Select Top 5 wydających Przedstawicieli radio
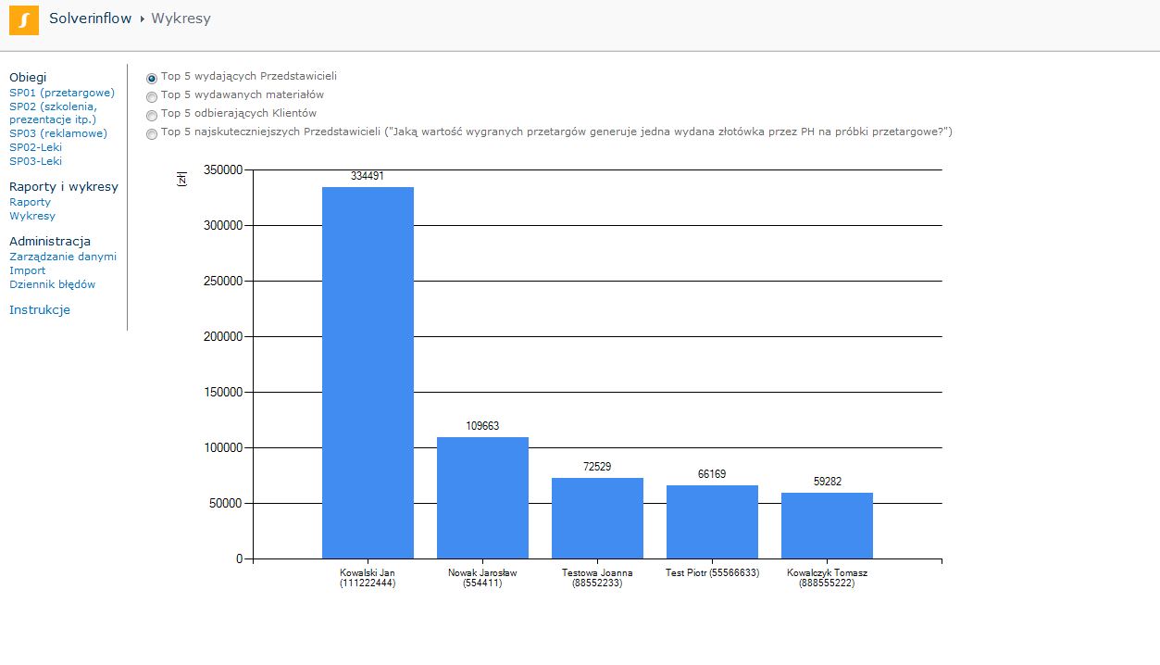 [152, 79]
